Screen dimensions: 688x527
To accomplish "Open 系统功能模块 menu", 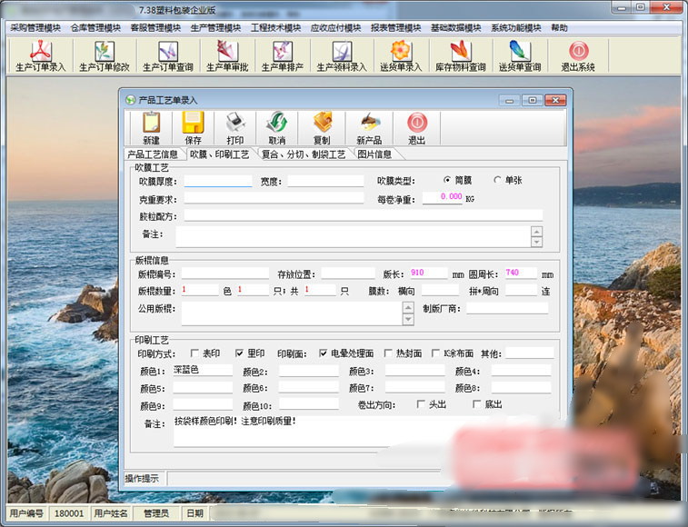I will click(x=516, y=28).
